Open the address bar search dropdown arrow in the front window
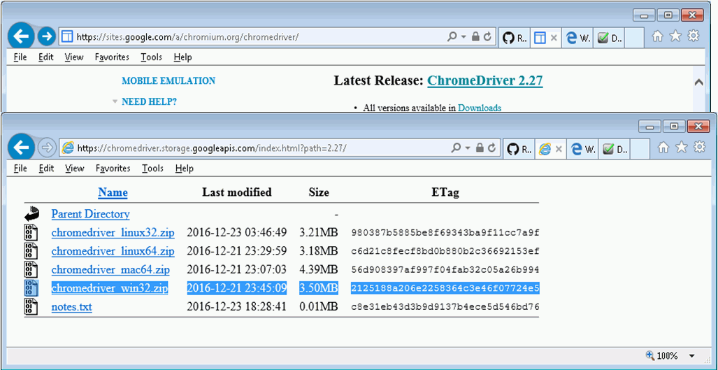The width and height of the screenshot is (718, 370). (x=468, y=148)
